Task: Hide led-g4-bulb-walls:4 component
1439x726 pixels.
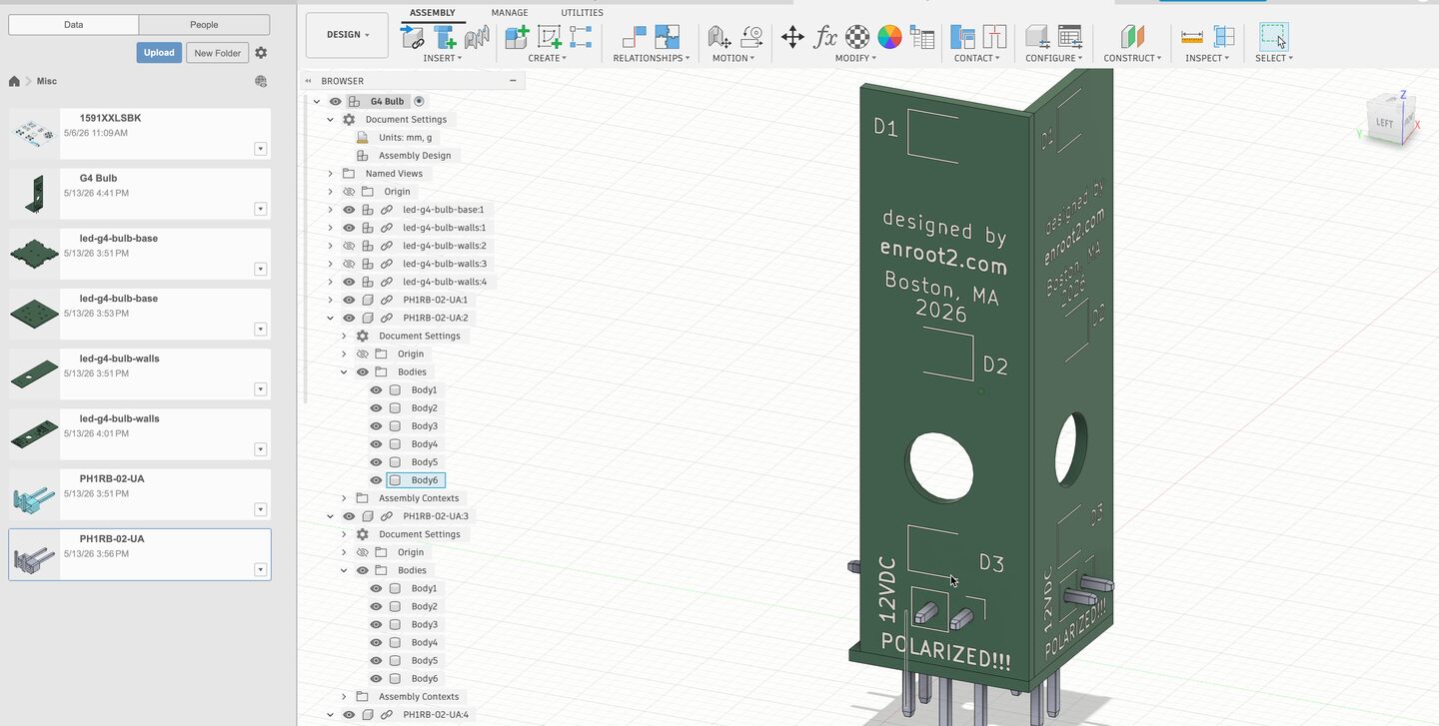Action: tap(349, 282)
